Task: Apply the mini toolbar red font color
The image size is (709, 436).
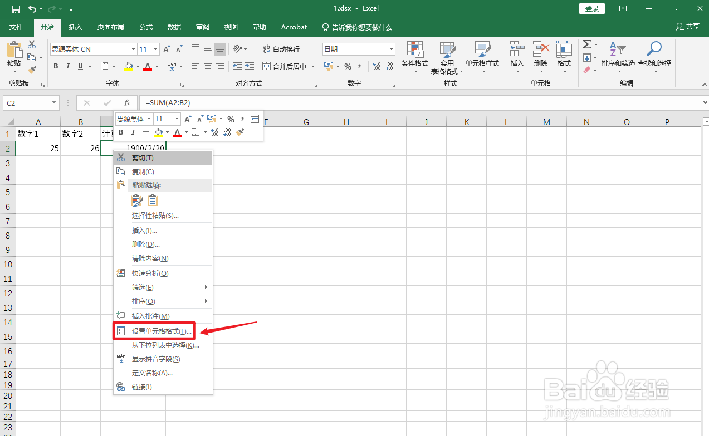Action: tap(177, 132)
